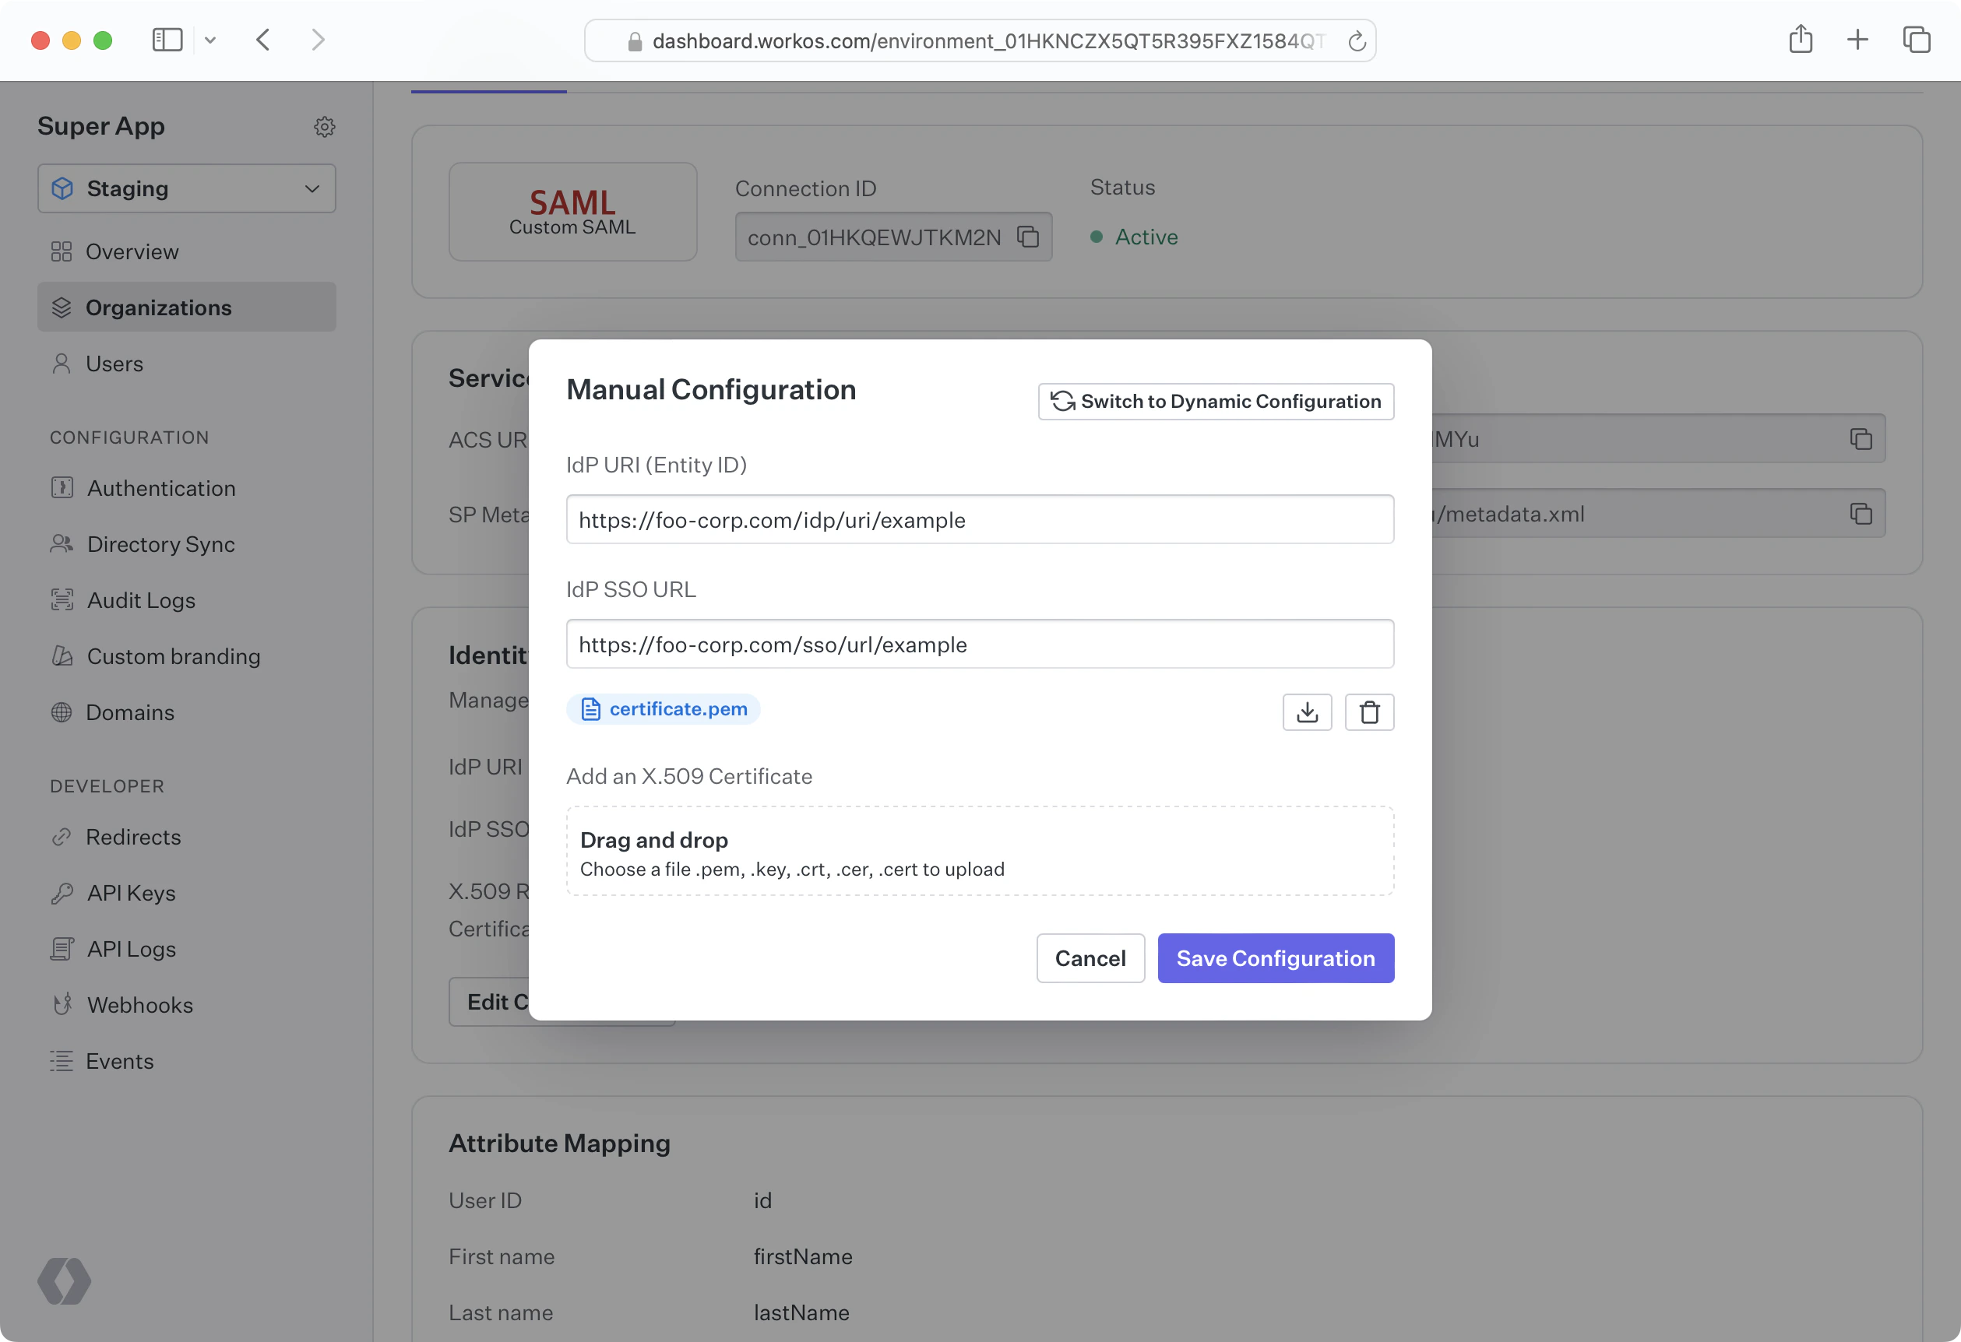Open Domains configuration

tap(186, 712)
